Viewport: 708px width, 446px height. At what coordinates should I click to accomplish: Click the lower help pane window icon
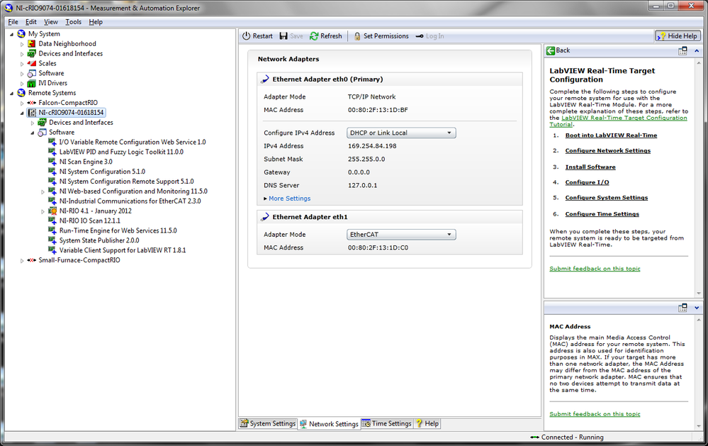(682, 308)
